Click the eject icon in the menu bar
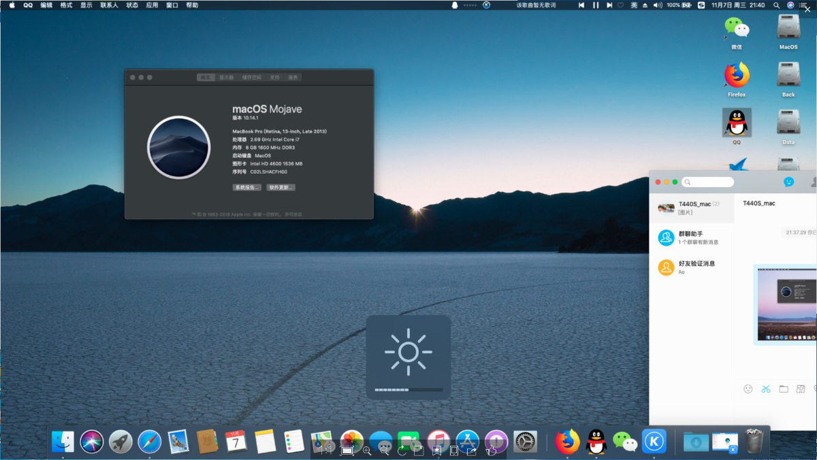 645,5
